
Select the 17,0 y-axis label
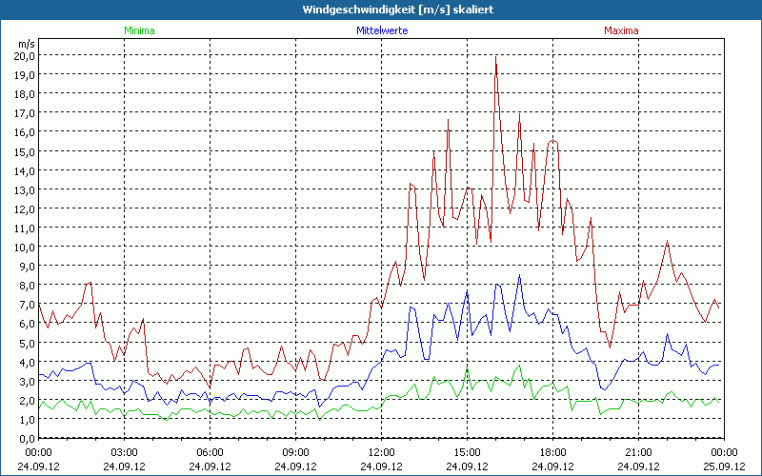[x=24, y=113]
